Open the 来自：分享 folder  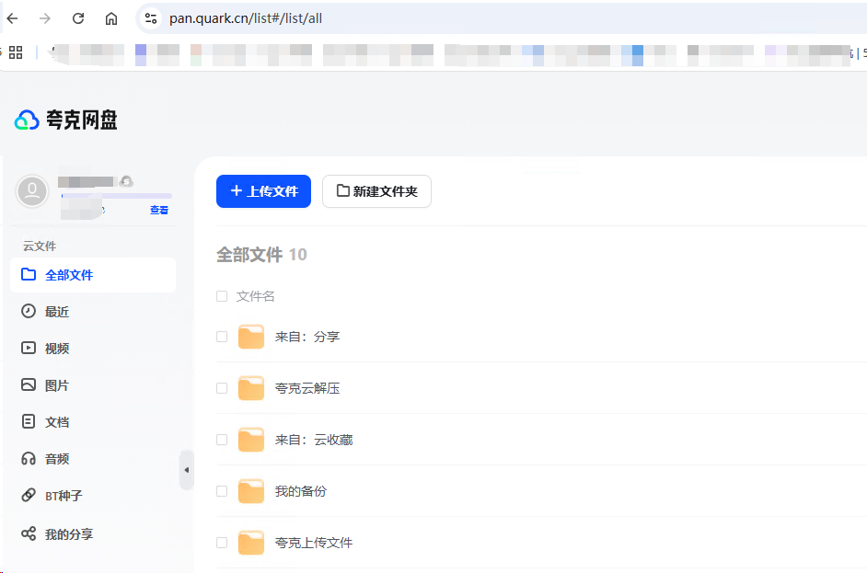(x=307, y=337)
